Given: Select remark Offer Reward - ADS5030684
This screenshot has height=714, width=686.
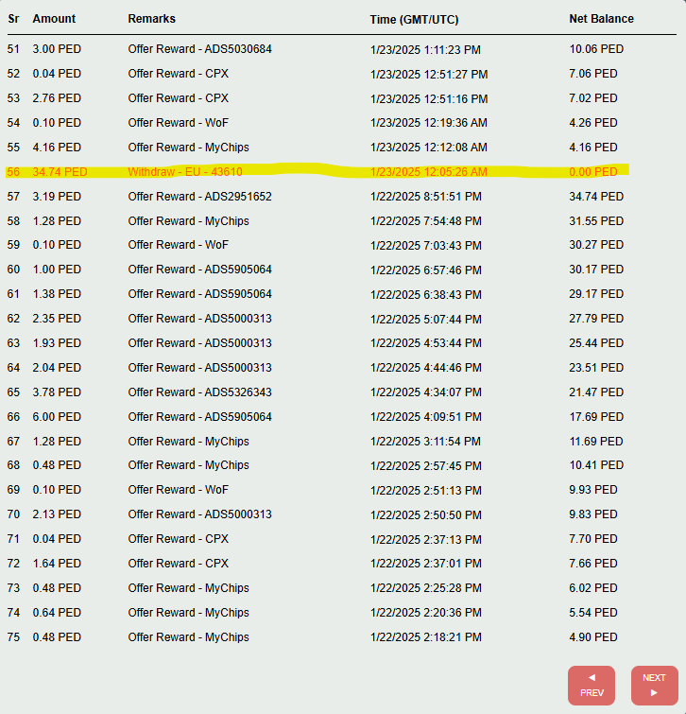Looking at the screenshot, I should tap(199, 49).
